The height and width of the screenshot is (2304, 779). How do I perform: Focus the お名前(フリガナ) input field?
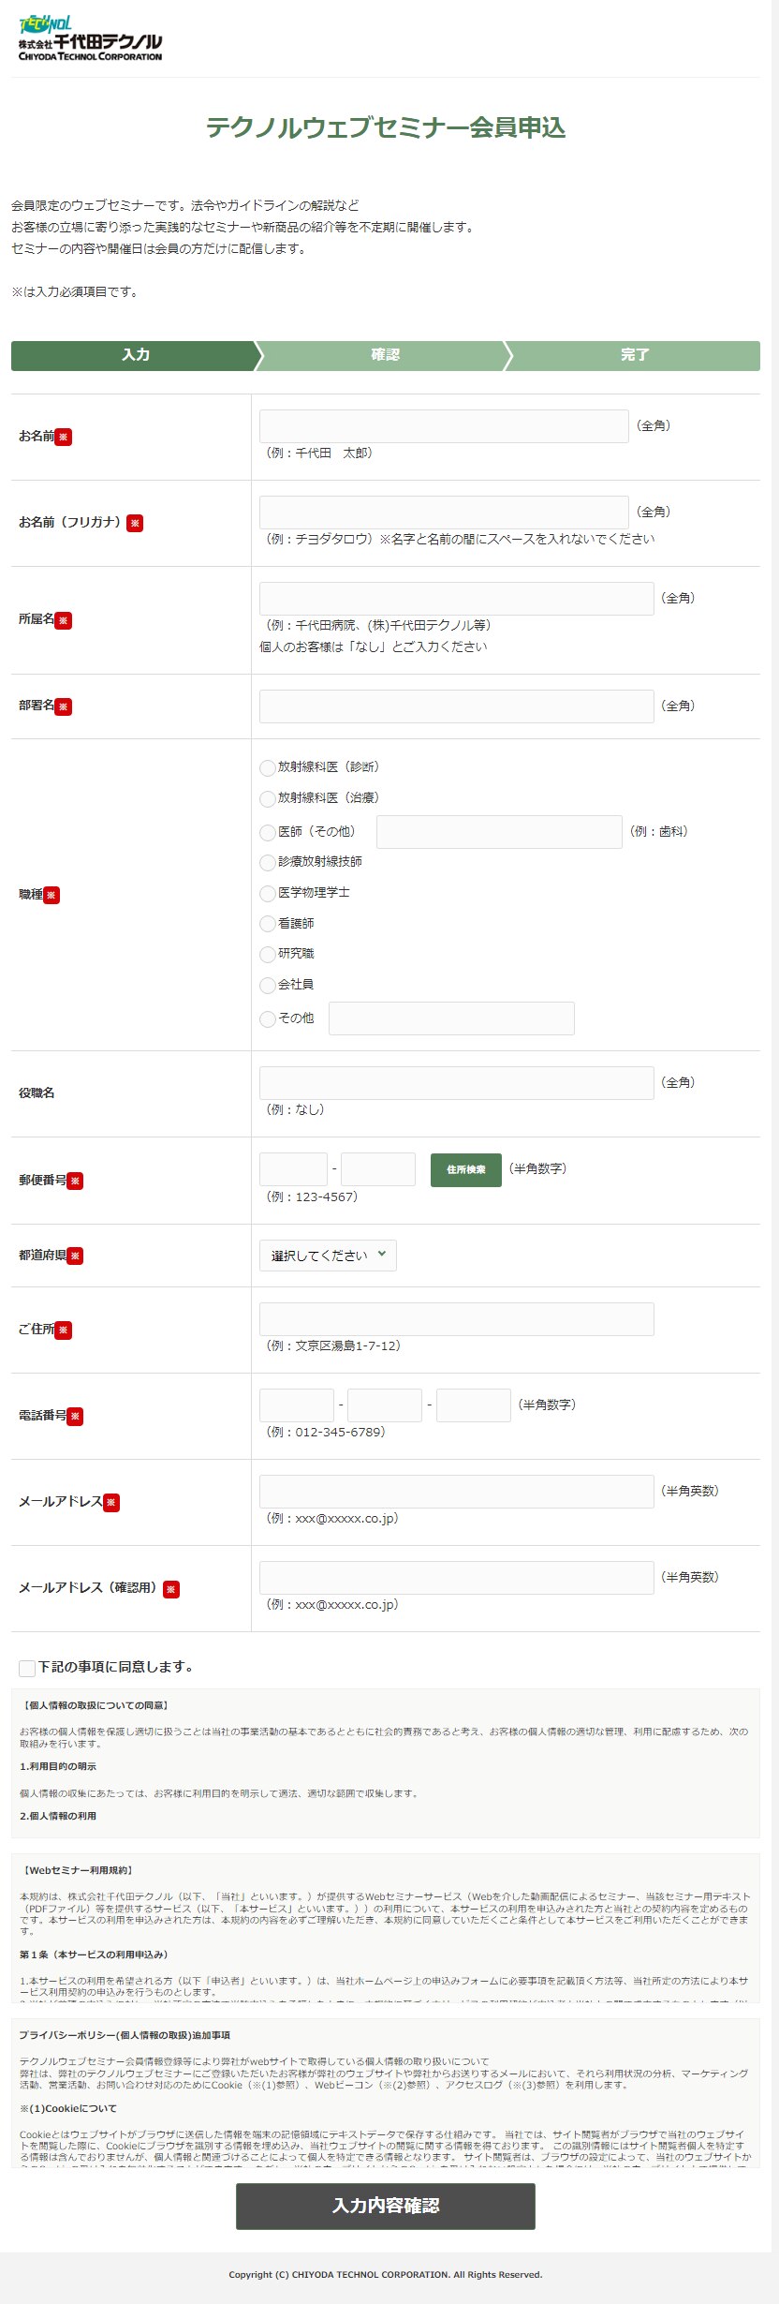[x=444, y=512]
